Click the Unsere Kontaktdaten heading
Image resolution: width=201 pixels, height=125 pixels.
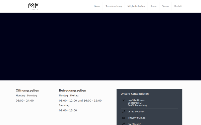pyautogui.click(x=135, y=94)
